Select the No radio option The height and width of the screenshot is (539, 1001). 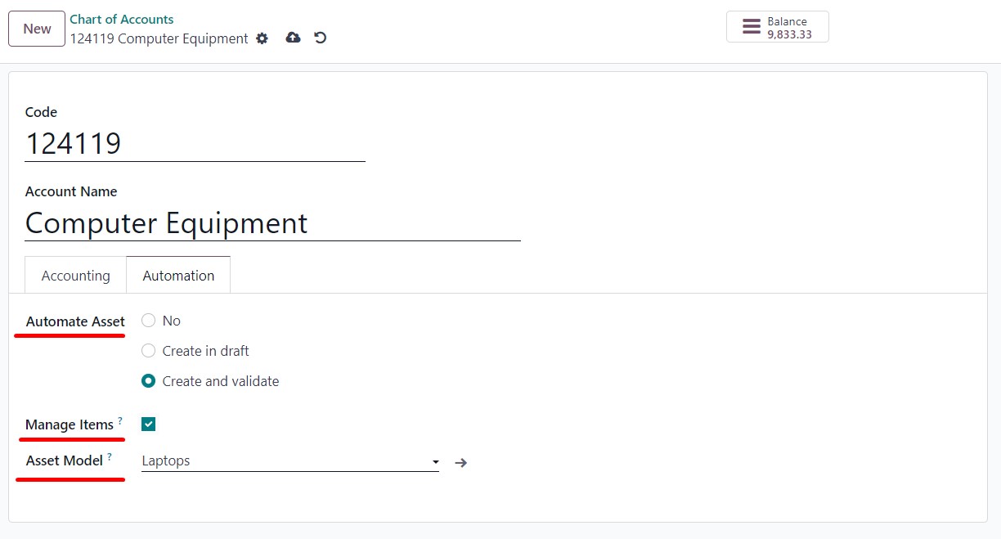coord(148,321)
